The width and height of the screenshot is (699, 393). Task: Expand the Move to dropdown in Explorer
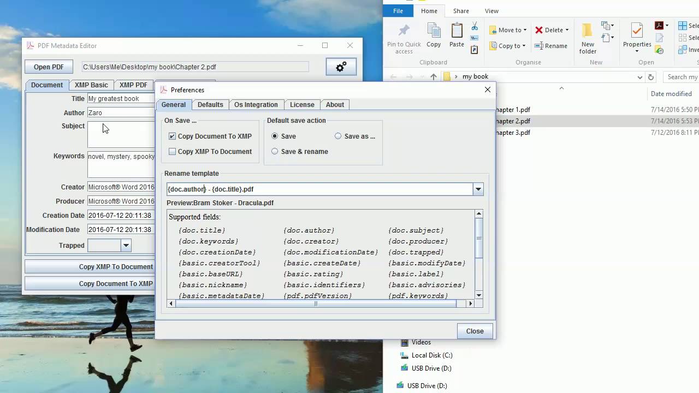525,30
